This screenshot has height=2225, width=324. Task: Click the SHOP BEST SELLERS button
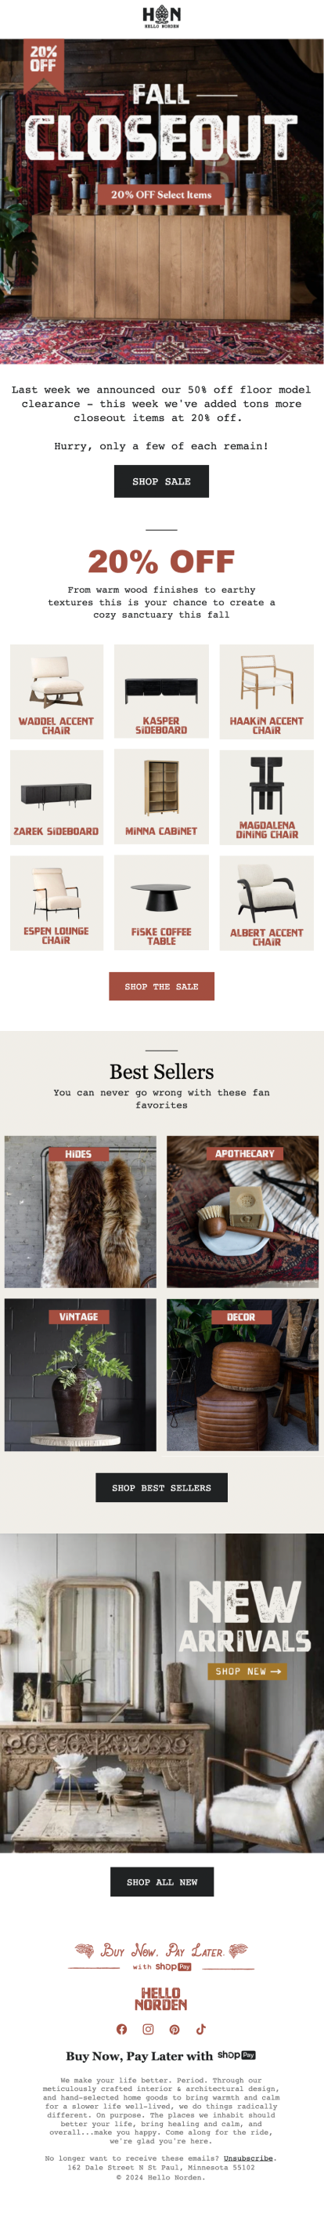point(162,1488)
